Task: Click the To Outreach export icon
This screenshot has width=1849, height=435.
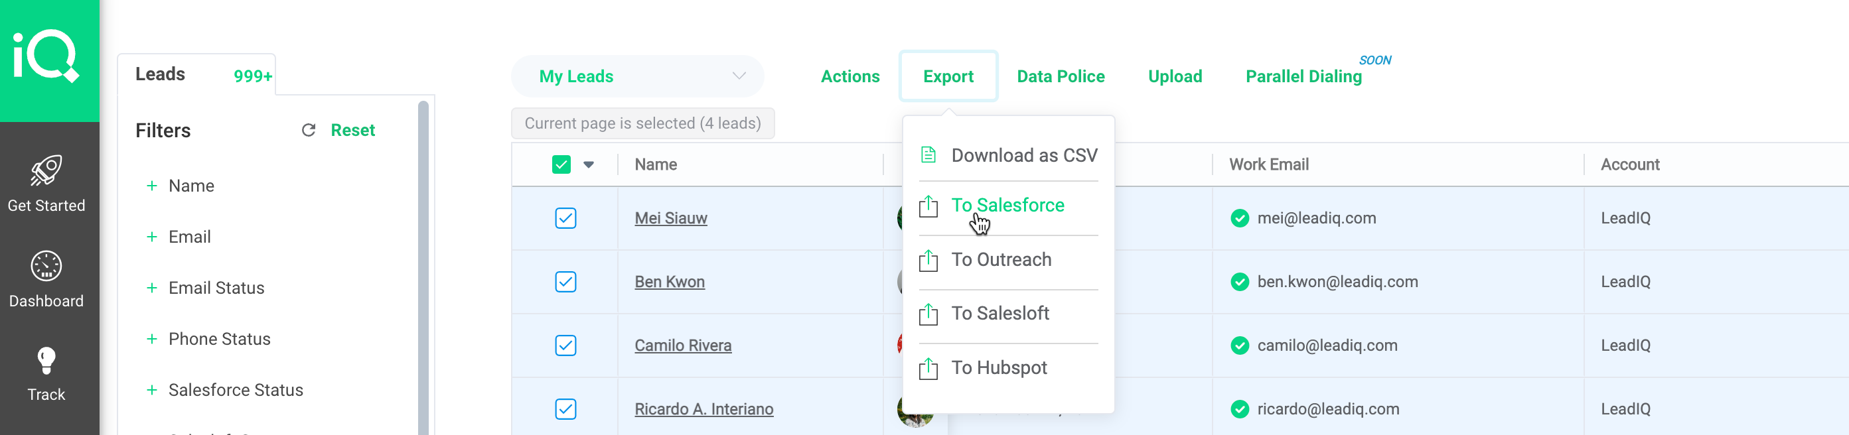Action: (x=928, y=260)
